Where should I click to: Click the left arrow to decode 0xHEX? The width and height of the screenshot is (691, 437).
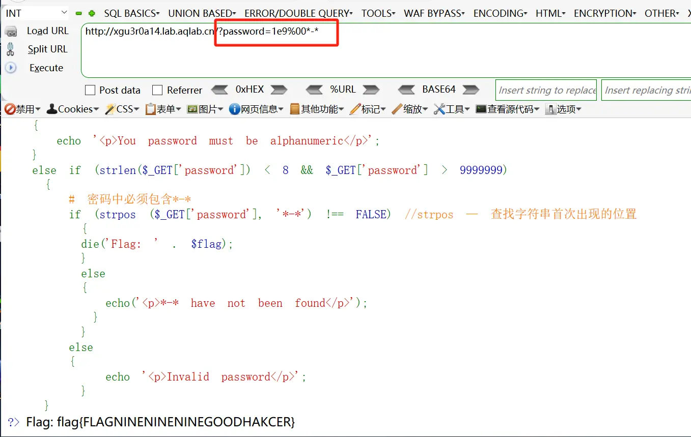pos(219,90)
